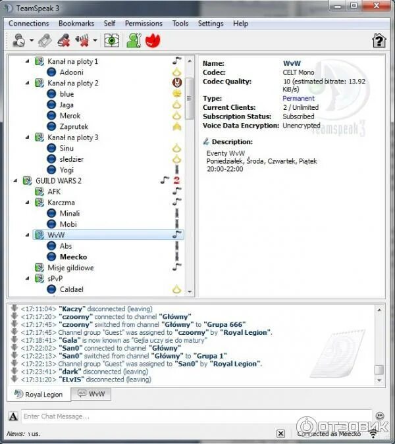Select user Mobi in Karczma
The image size is (395, 444).
pos(68,224)
